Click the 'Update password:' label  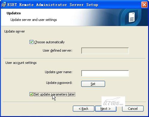(59, 83)
